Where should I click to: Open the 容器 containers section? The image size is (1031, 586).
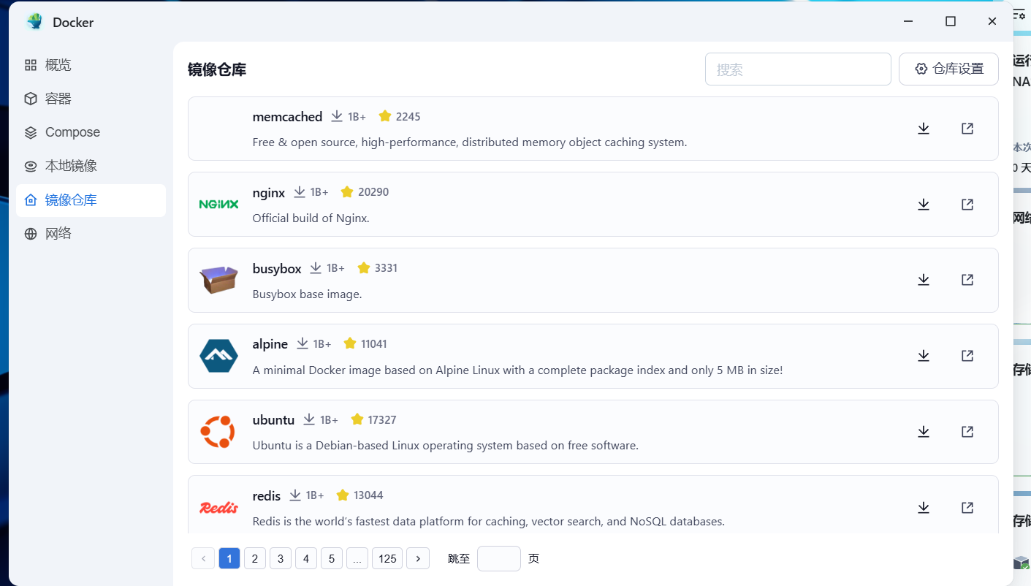pos(91,99)
